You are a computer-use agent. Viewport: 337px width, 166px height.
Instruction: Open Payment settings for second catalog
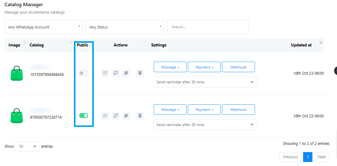(204, 110)
